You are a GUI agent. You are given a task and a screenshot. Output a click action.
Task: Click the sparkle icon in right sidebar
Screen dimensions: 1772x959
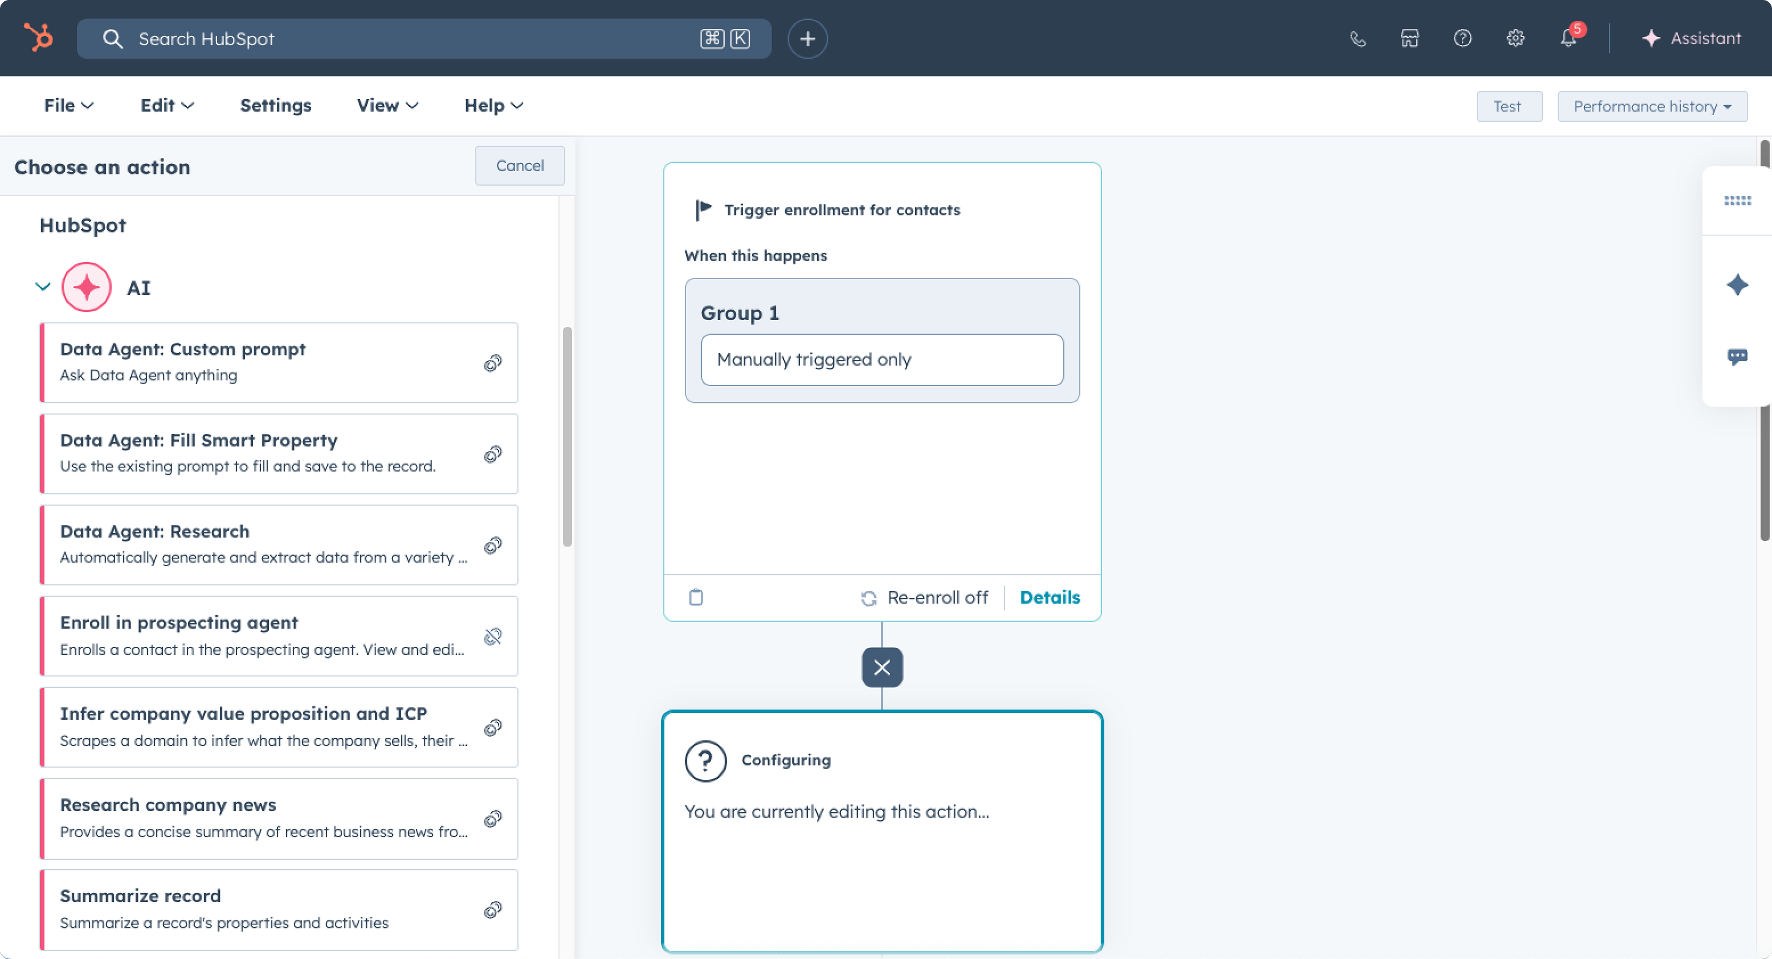click(1737, 285)
